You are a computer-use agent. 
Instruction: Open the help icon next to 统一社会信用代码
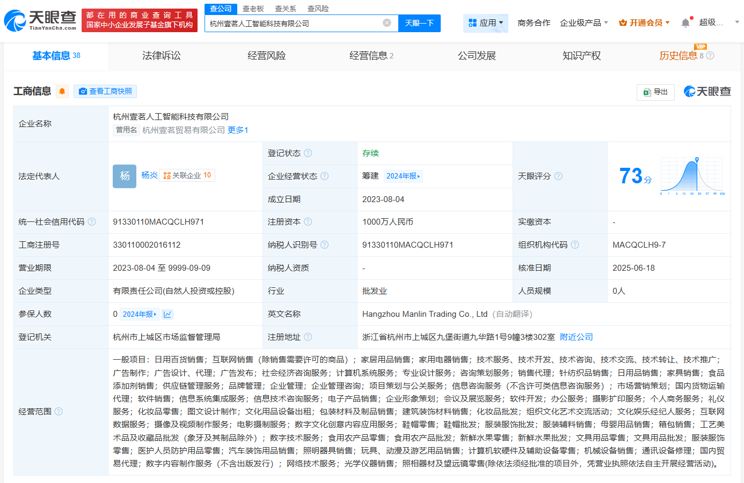pos(92,222)
